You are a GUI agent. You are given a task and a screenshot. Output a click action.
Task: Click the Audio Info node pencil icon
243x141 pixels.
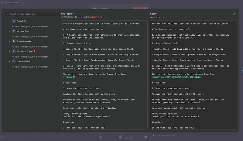click(x=13, y=21)
